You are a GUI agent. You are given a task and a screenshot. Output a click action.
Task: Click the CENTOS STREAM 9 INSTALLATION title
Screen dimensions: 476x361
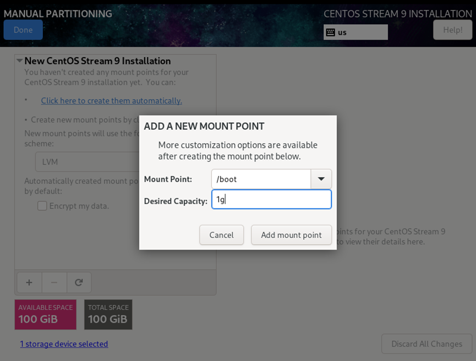[398, 14]
